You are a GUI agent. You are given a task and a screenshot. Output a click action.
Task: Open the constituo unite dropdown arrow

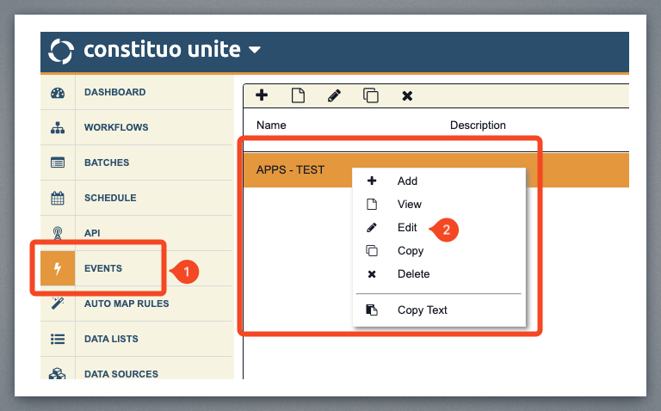pyautogui.click(x=254, y=50)
